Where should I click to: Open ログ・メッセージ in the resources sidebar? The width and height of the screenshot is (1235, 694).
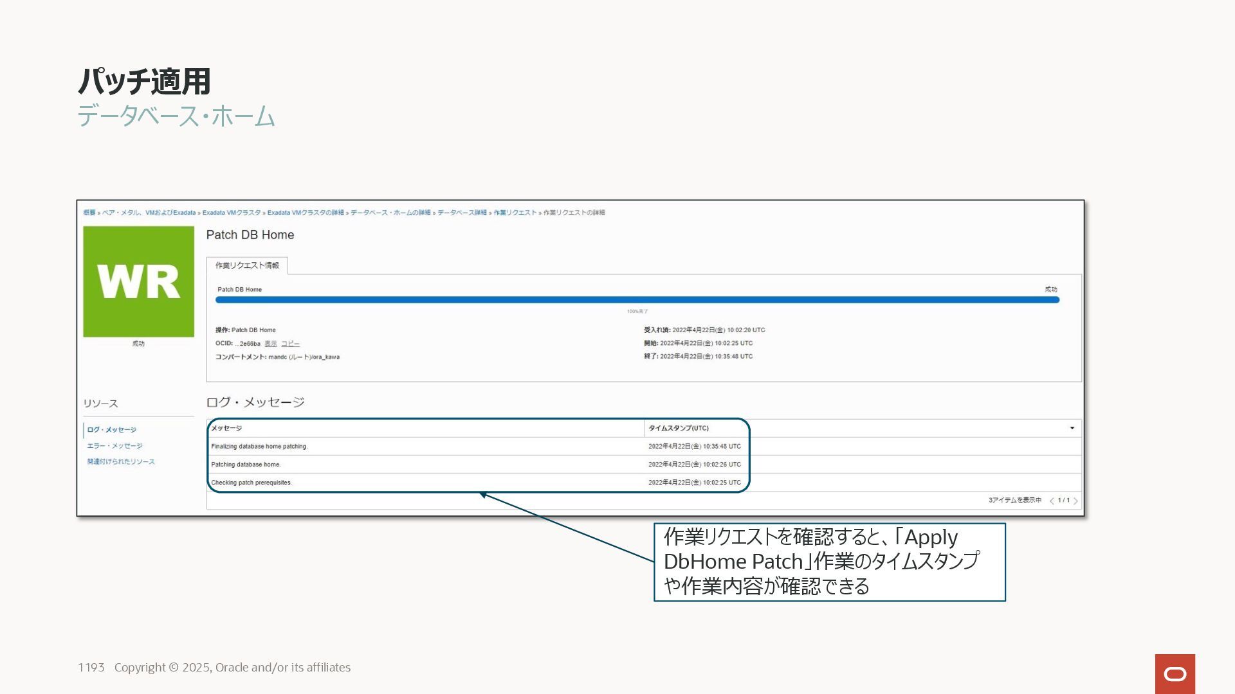111,429
